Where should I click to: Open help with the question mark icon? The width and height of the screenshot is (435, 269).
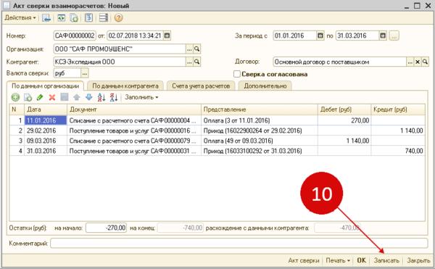118,17
